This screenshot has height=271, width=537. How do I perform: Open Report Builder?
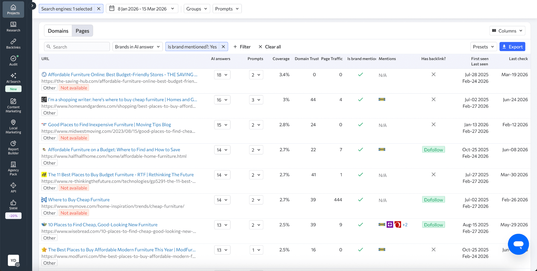tap(13, 148)
